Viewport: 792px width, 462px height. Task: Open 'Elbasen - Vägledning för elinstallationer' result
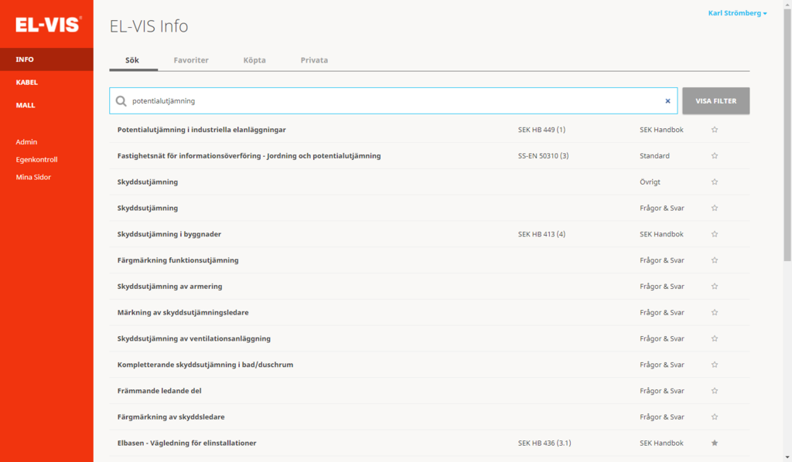(x=187, y=443)
